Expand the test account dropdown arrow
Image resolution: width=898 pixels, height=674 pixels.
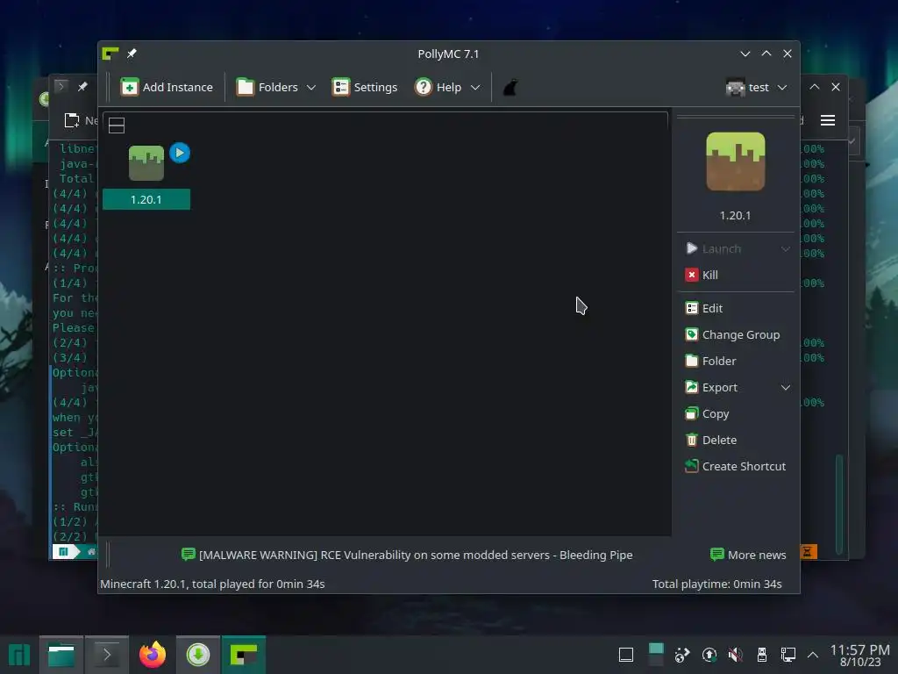(782, 88)
